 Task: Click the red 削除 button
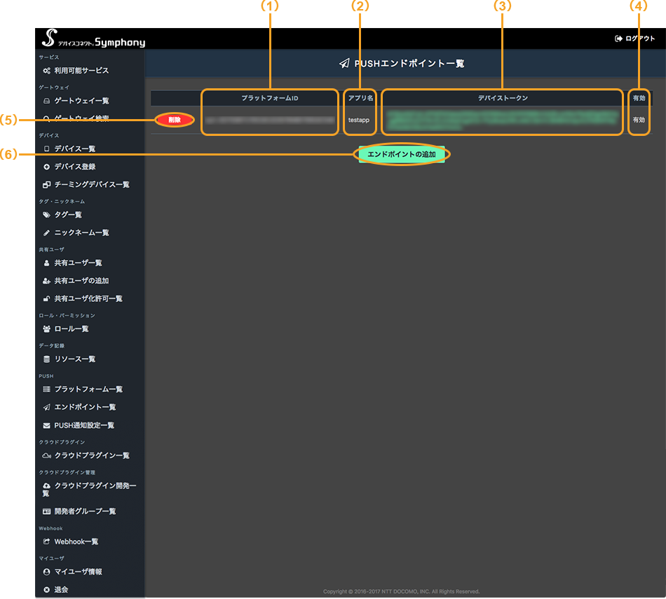175,120
